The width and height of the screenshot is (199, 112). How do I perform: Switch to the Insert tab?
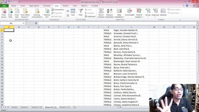pyautogui.click(x=22, y=6)
